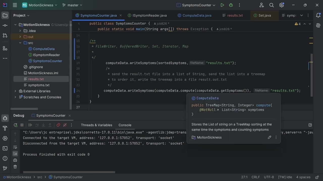Image resolution: width=323 pixels, height=181 pixels.
Task: Switch to ComputeData.java tab
Action: [194, 15]
